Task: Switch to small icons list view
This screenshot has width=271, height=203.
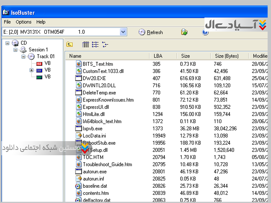Action: (x=95, y=44)
